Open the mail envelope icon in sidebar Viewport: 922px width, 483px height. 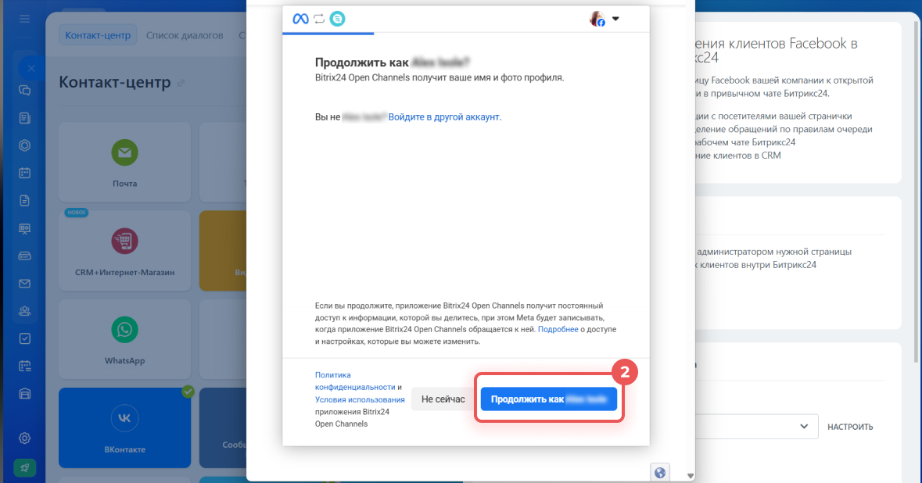point(25,284)
